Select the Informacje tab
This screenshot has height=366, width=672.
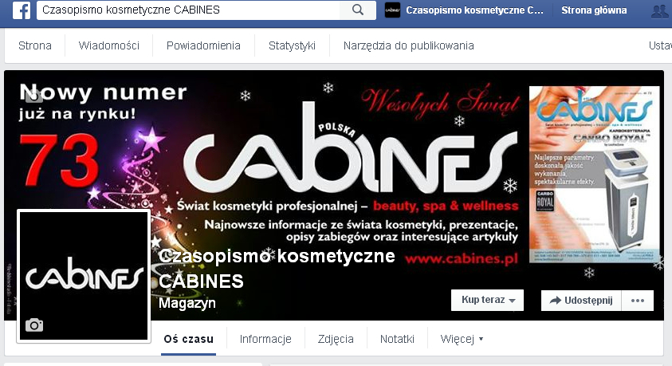(x=265, y=339)
